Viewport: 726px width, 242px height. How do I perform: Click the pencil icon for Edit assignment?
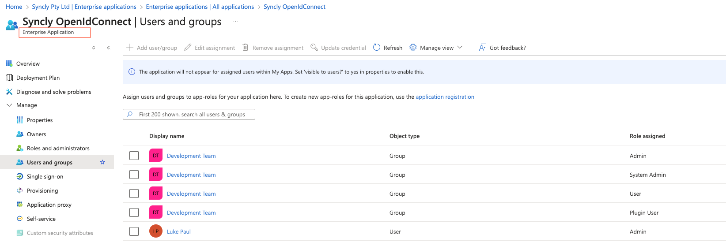click(x=188, y=47)
